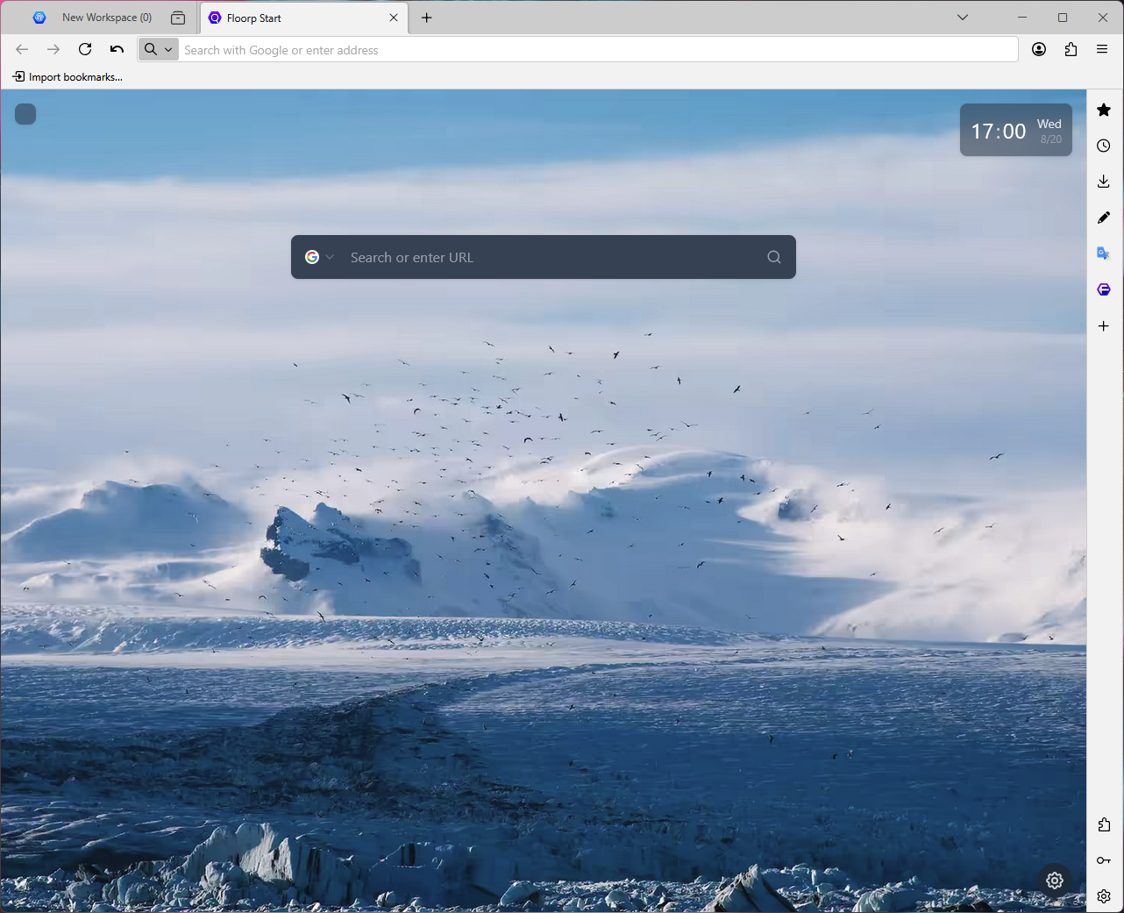The height and width of the screenshot is (913, 1124).
Task: Open the New Workspace (0) menu
Action: (93, 18)
